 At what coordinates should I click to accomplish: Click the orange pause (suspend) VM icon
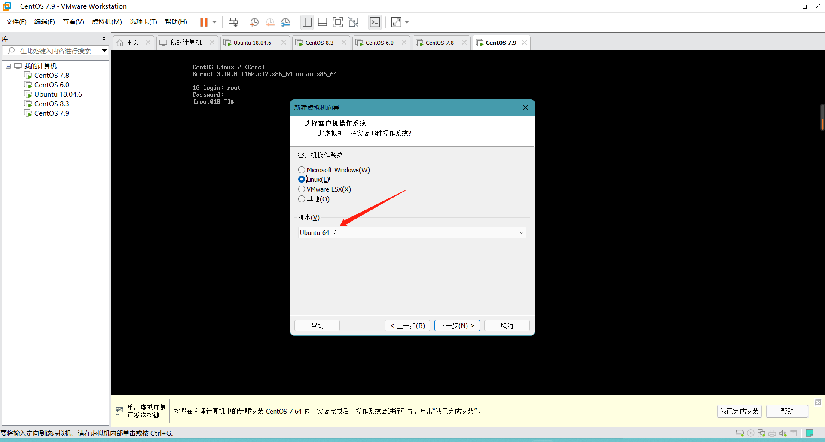click(204, 22)
